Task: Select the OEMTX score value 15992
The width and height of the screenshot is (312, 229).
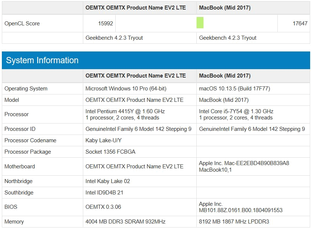Action: pos(105,24)
